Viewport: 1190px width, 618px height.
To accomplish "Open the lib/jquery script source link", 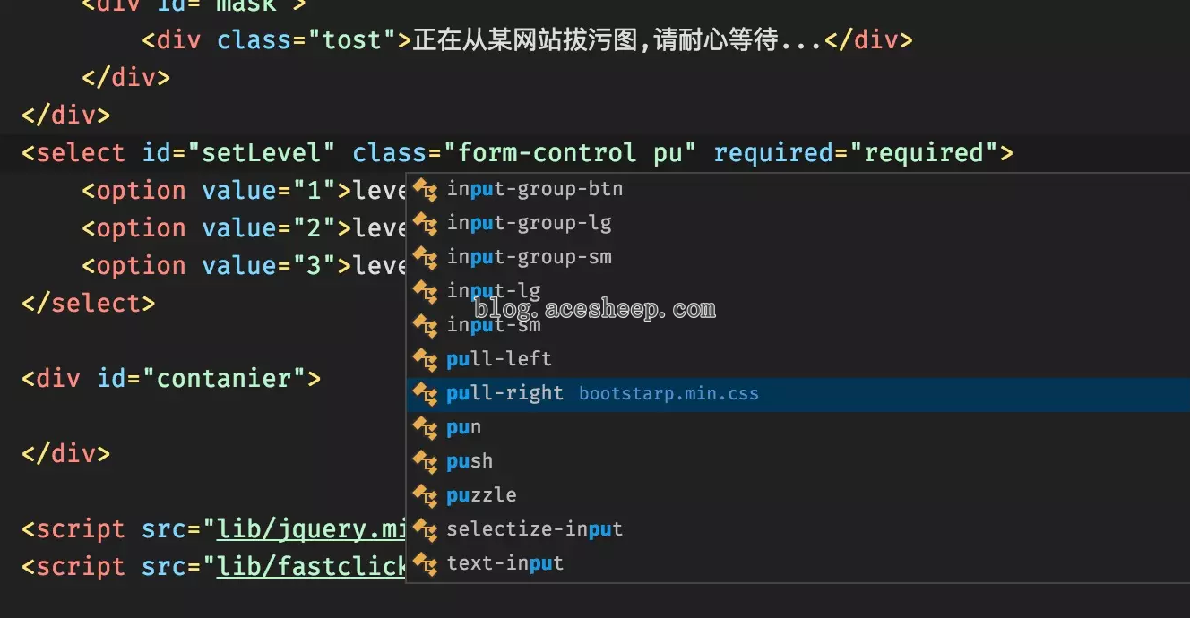I will pyautogui.click(x=312, y=529).
